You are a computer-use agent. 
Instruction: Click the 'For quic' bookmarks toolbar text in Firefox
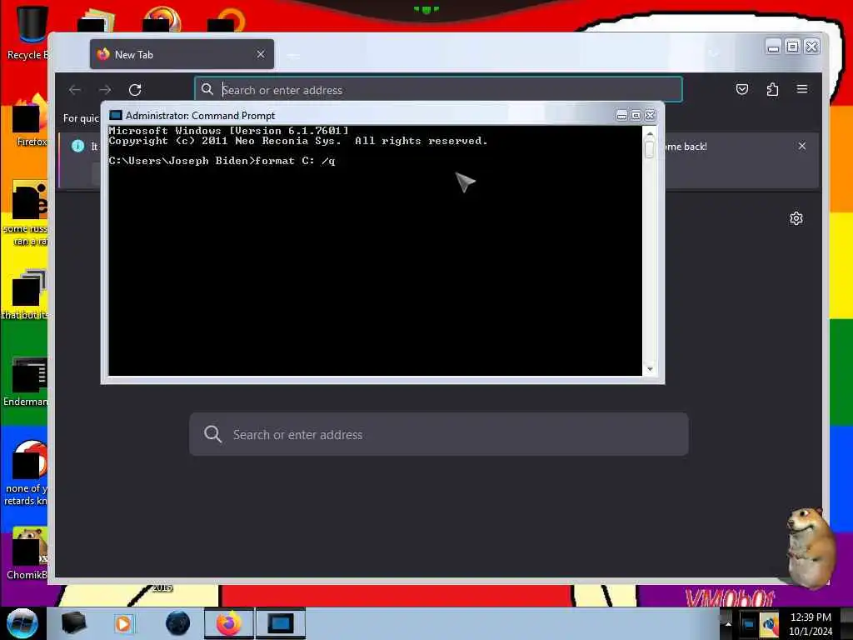(x=81, y=118)
